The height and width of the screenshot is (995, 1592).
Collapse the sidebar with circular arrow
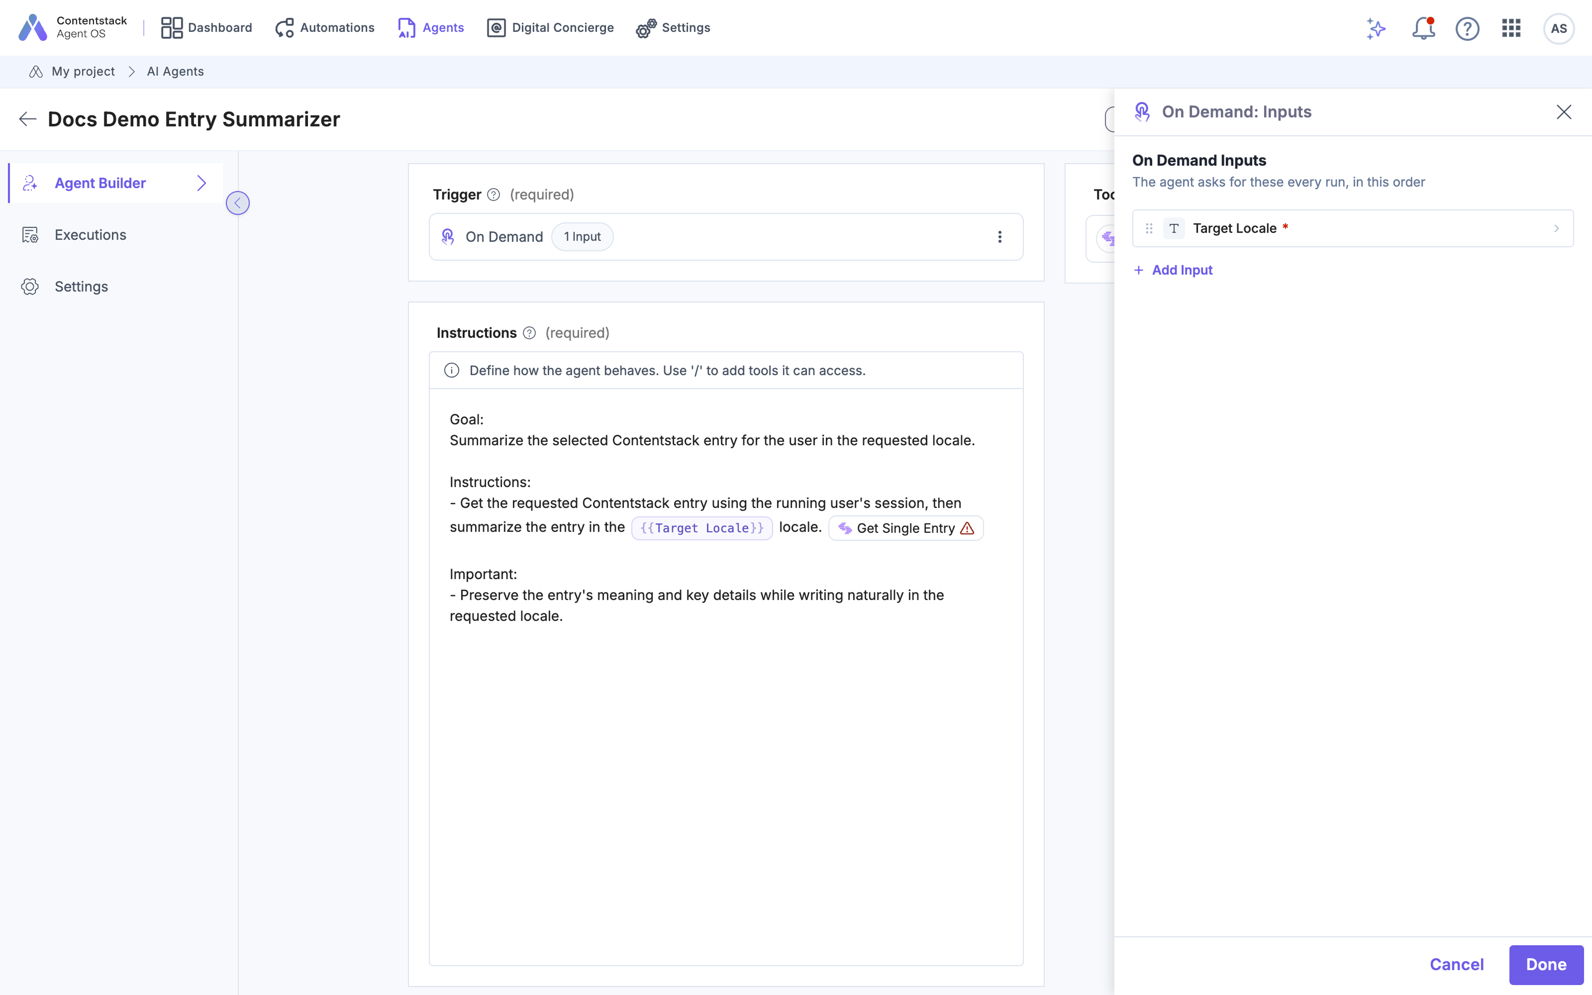238,203
